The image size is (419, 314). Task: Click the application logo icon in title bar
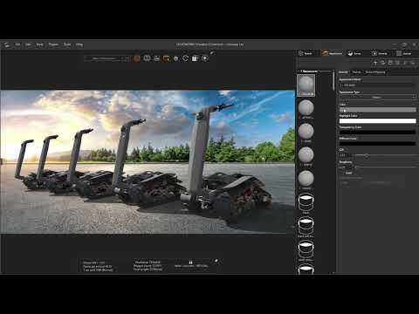point(7,44)
